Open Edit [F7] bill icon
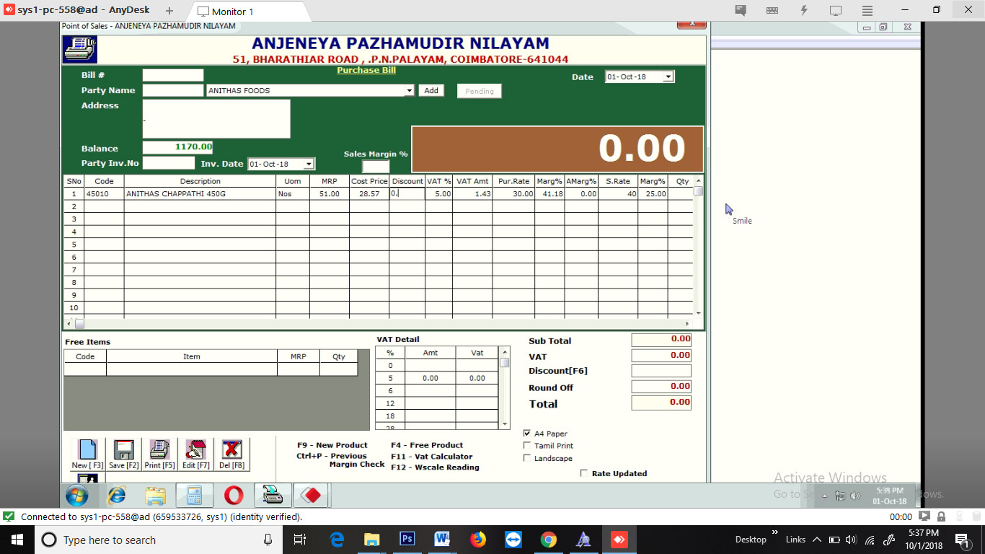This screenshot has width=985, height=554. 195,454
